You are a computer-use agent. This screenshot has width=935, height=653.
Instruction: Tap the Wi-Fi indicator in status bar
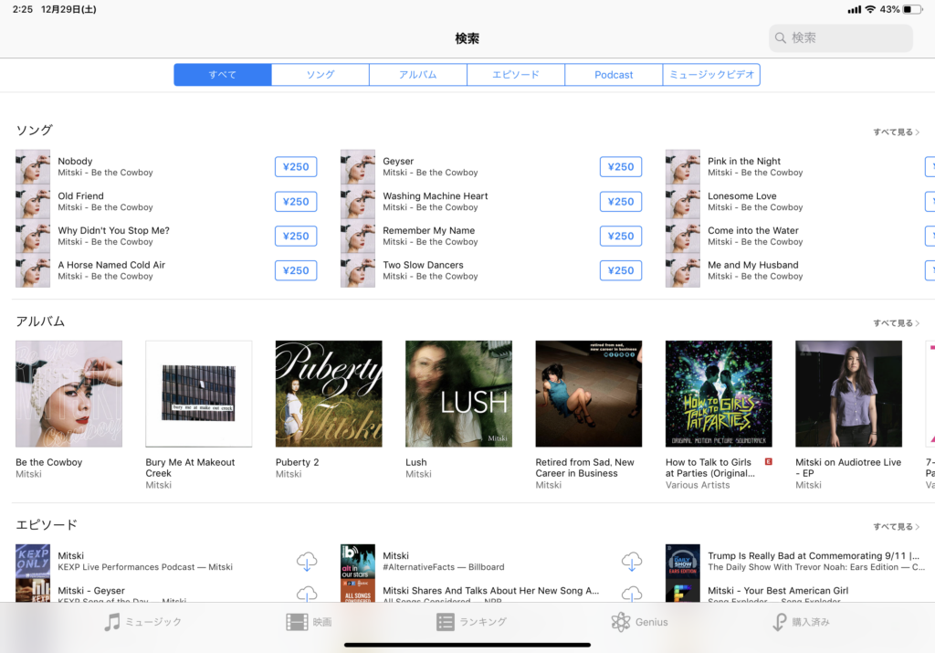pyautogui.click(x=870, y=9)
